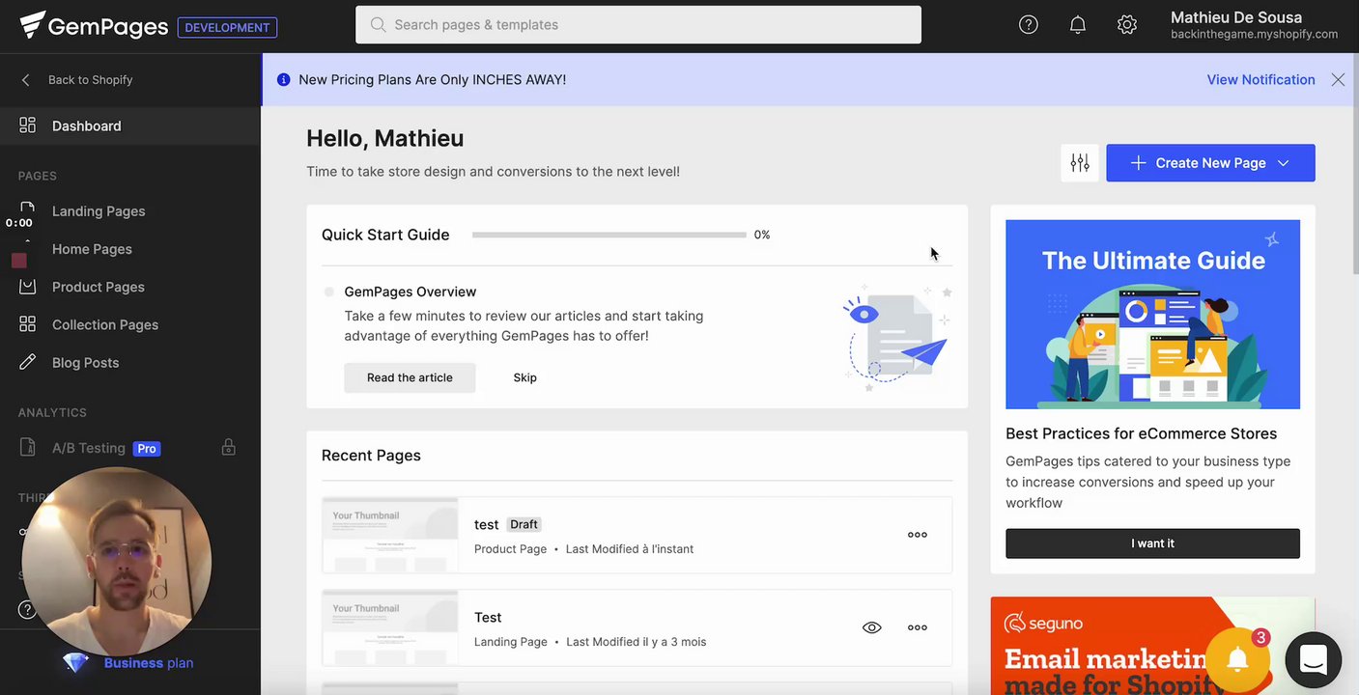Open the settings gear icon
Image resolution: width=1359 pixels, height=695 pixels.
pyautogui.click(x=1127, y=25)
